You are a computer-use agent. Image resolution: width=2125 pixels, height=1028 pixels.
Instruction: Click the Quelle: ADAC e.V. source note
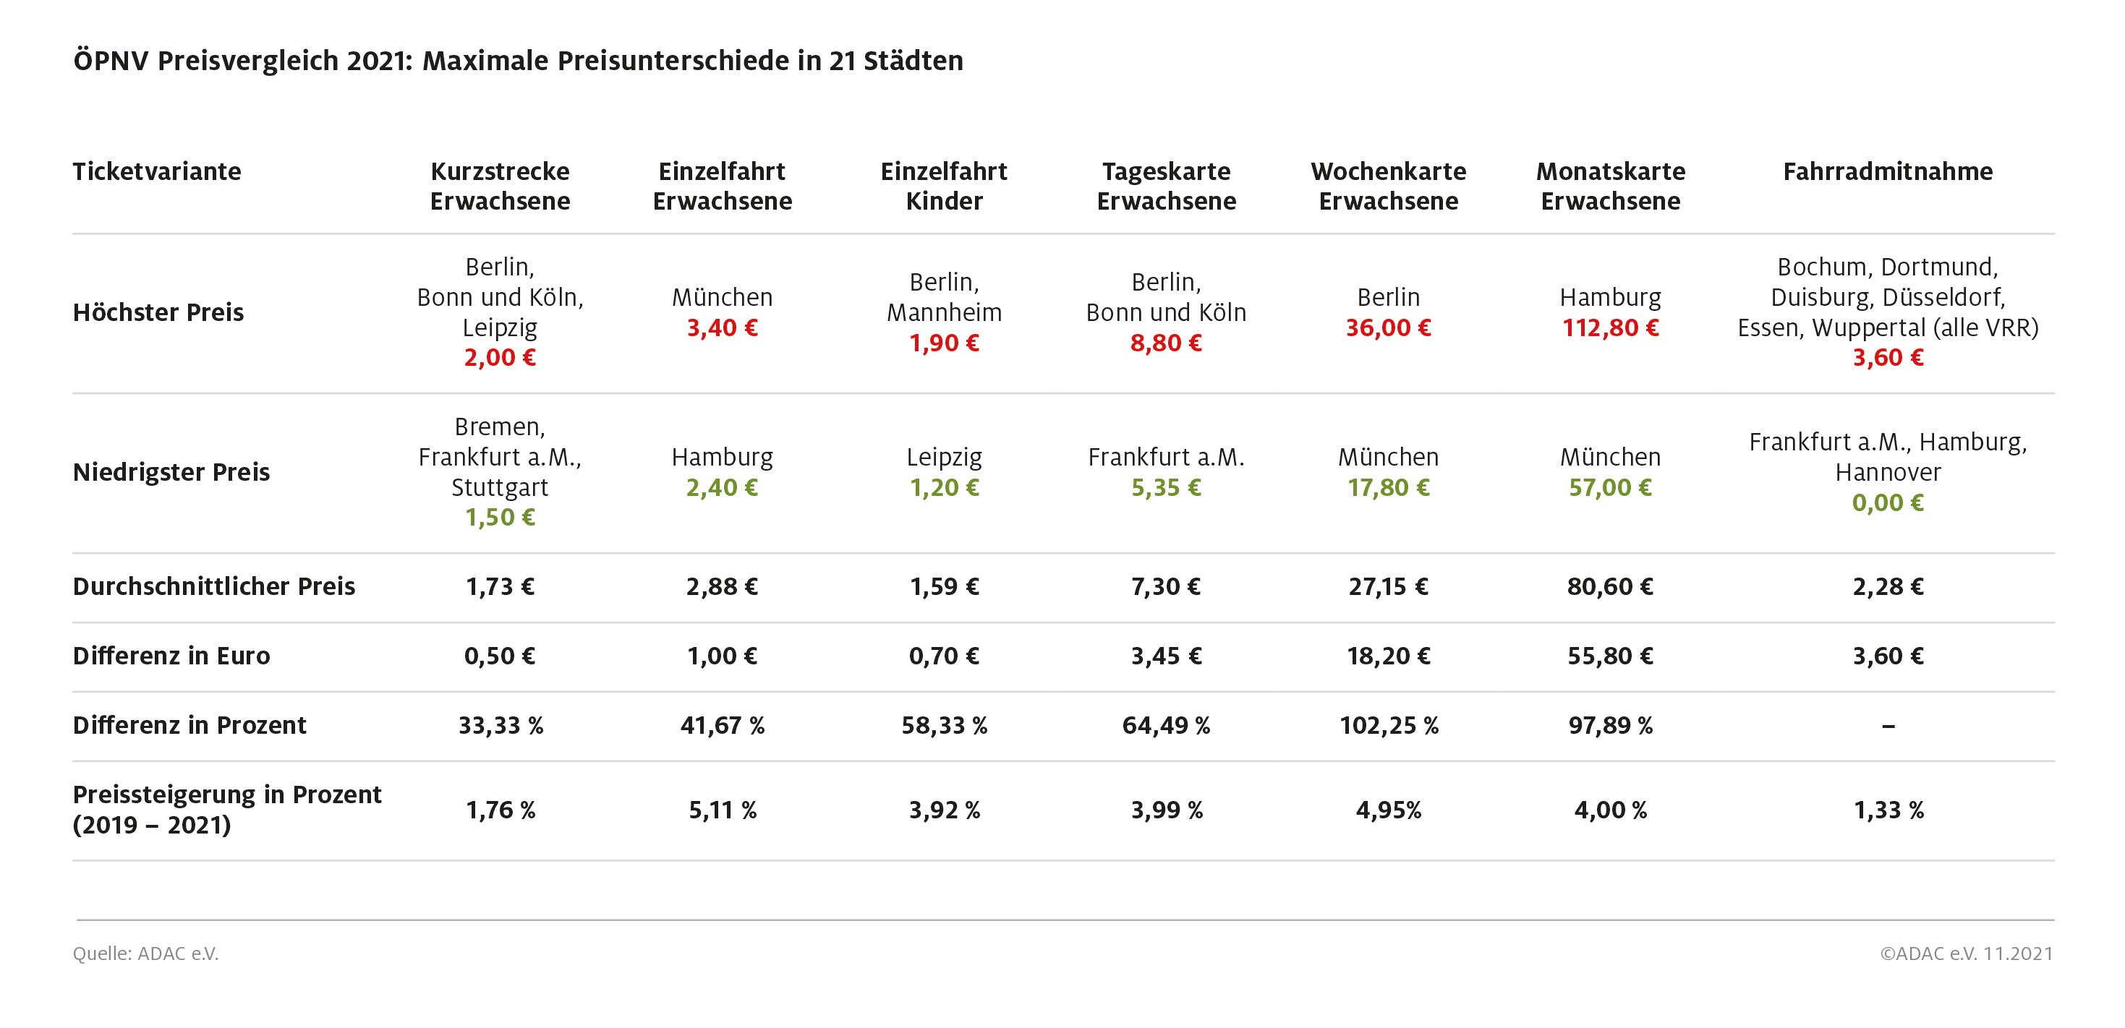click(146, 954)
